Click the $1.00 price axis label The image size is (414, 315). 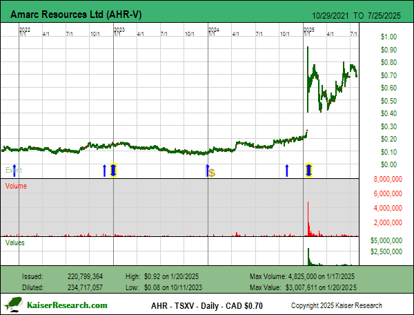tap(388, 37)
